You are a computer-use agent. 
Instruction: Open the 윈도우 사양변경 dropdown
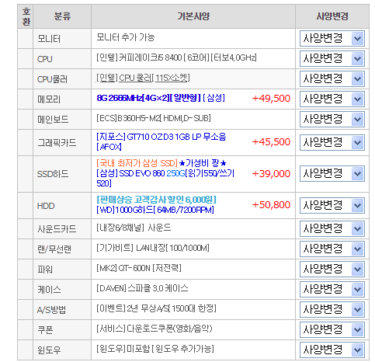[x=332, y=350]
